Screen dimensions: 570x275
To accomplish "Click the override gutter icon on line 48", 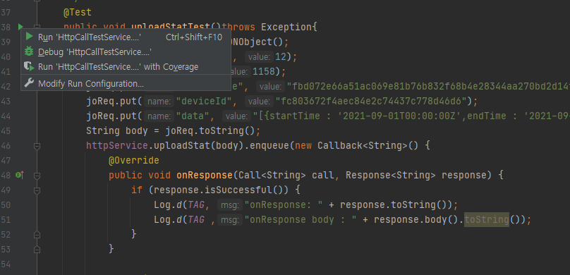I will [20, 176].
